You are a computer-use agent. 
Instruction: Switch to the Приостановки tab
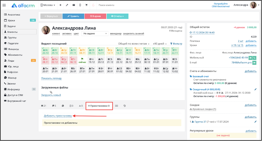[99, 106]
